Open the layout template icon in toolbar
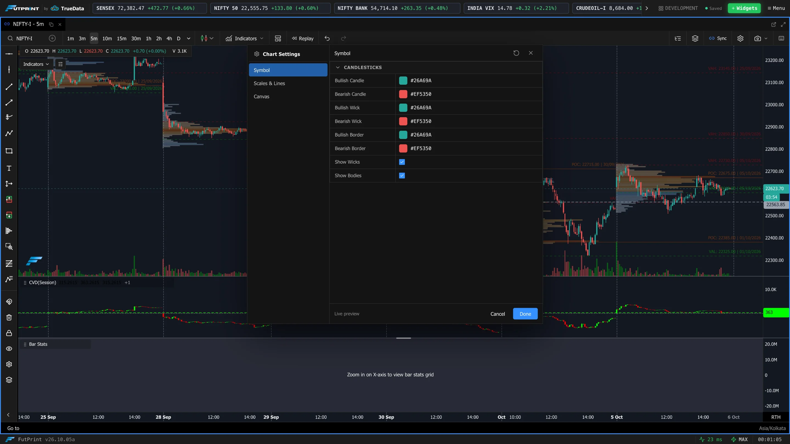Screen dimensions: 790x444 [278, 38]
